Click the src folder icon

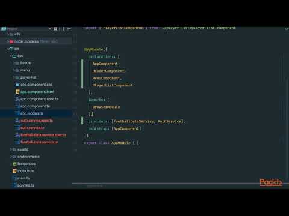click(11, 49)
